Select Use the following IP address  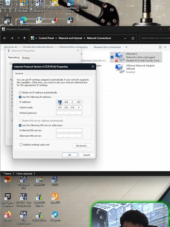(20, 97)
